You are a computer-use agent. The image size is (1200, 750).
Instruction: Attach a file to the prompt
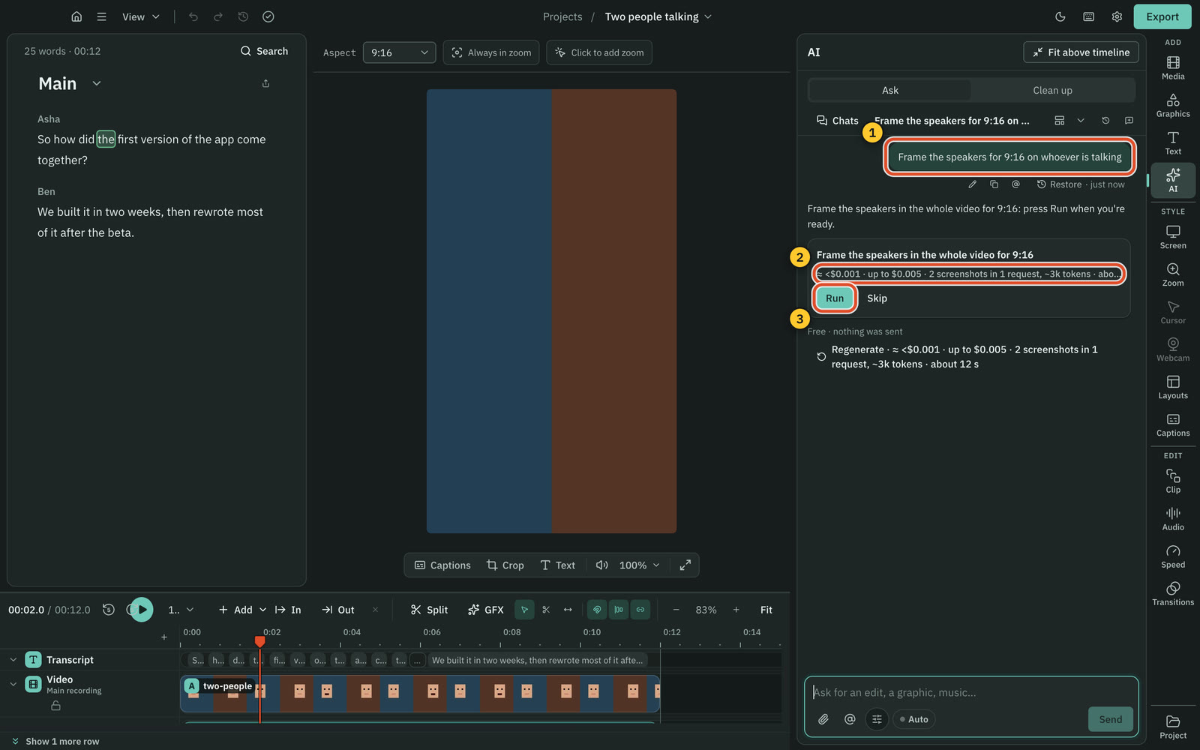click(x=823, y=719)
